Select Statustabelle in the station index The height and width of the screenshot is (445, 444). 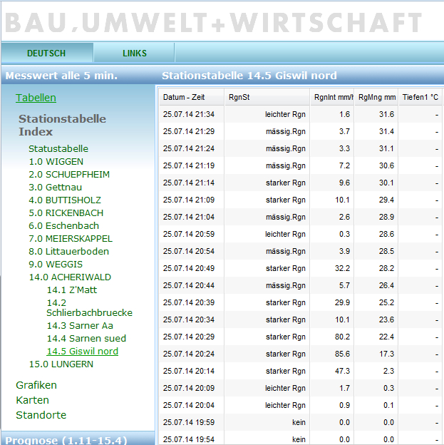[x=58, y=149]
